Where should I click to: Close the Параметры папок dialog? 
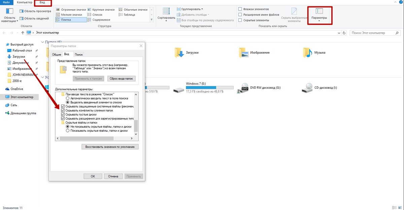pyautogui.click(x=141, y=46)
